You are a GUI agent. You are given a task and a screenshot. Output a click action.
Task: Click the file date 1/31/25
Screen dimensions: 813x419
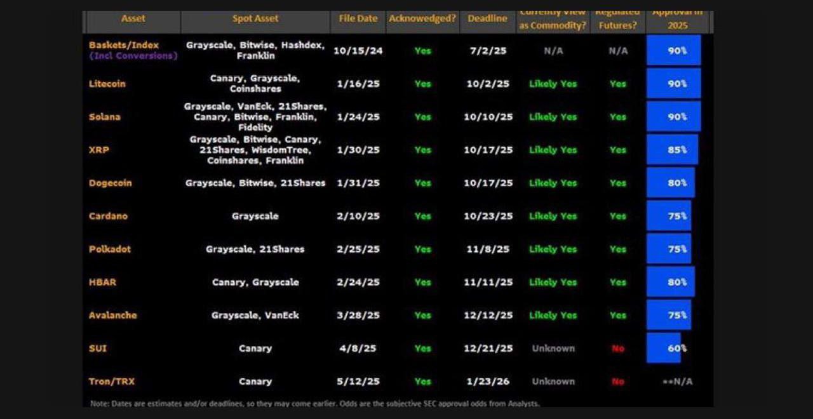click(358, 183)
